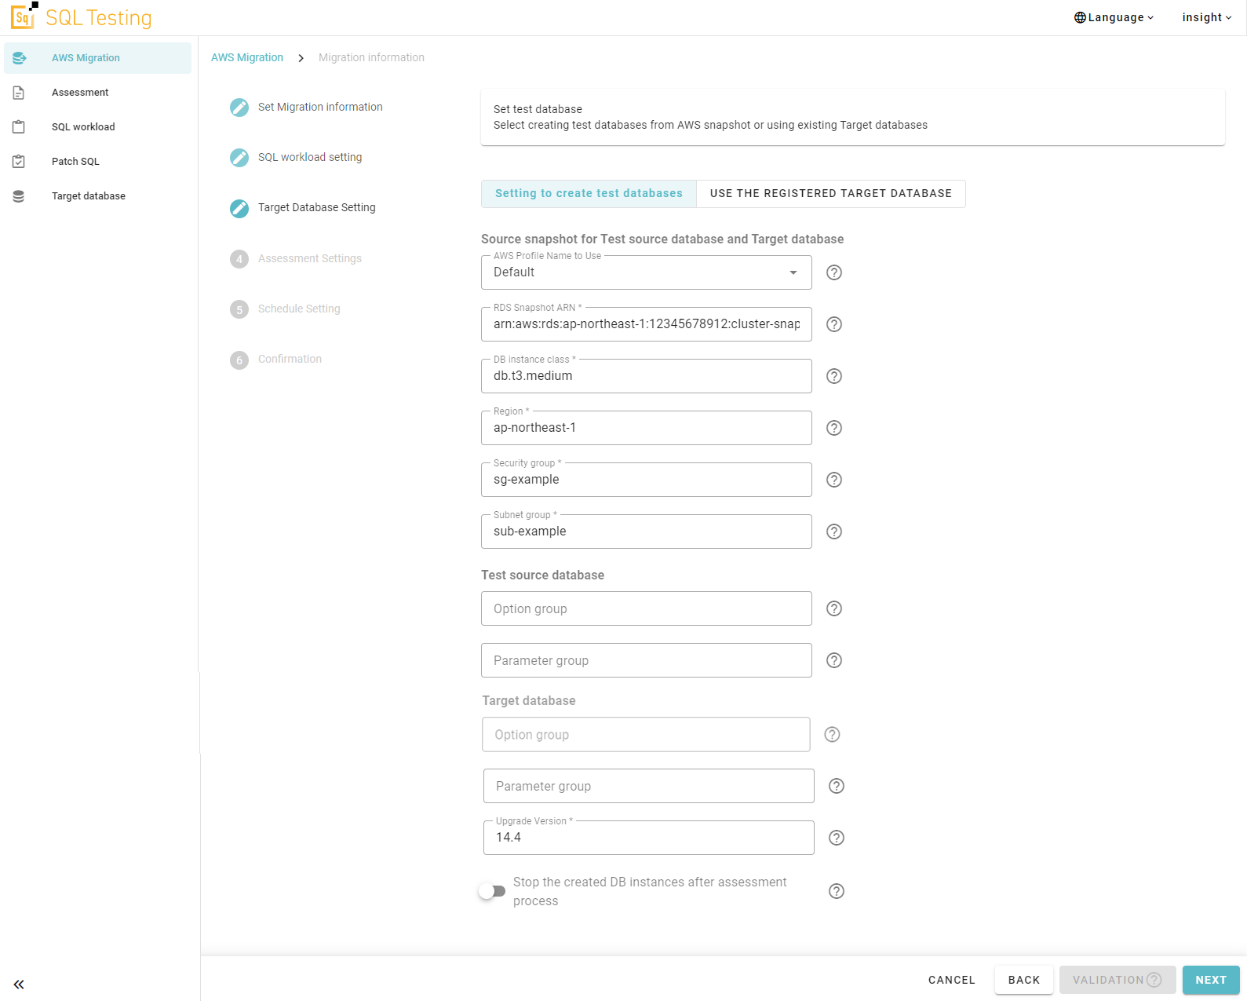
Task: Open the AWS Profile Name to Use dropdown
Action: pyautogui.click(x=647, y=272)
